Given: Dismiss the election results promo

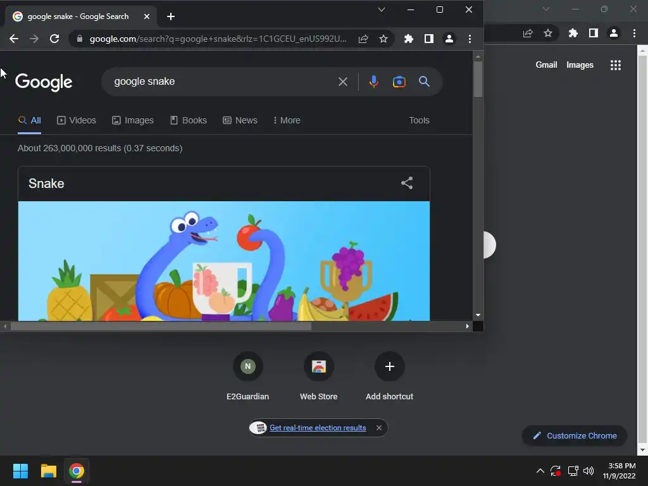Looking at the screenshot, I should point(379,428).
